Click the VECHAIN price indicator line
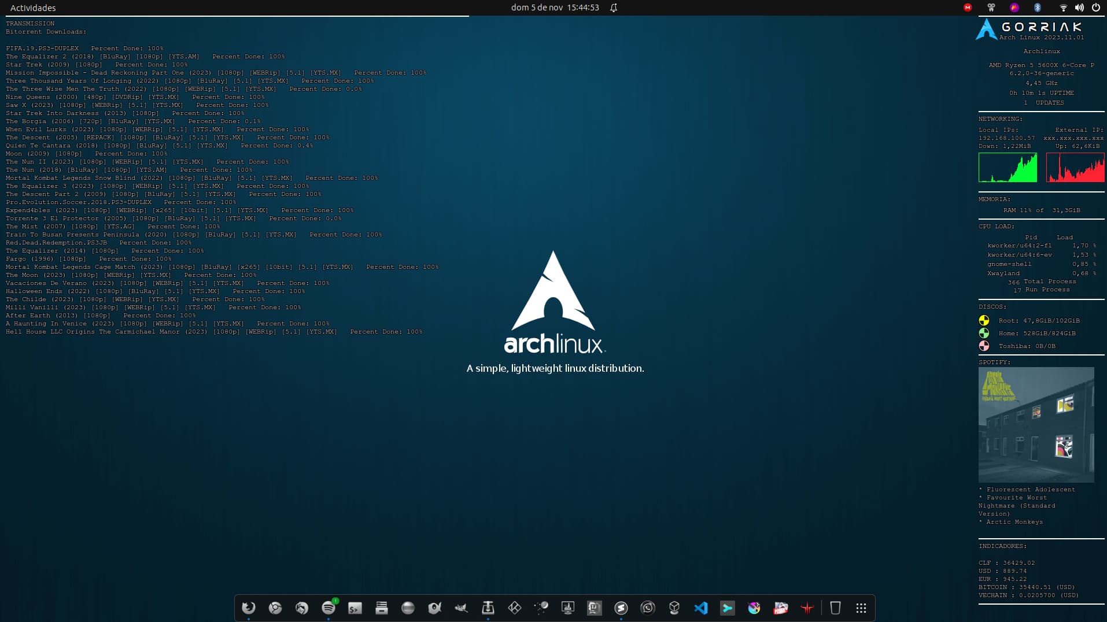 [1029, 595]
